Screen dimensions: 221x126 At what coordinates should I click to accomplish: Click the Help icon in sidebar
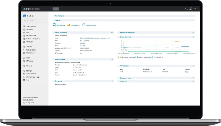click(24, 80)
